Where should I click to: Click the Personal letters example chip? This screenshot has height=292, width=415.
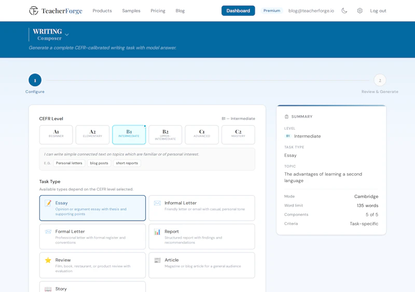(69, 163)
